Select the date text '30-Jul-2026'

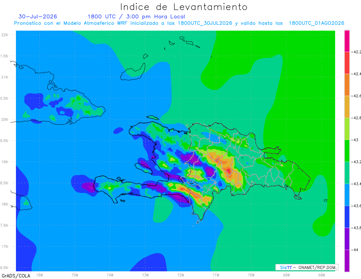point(38,17)
